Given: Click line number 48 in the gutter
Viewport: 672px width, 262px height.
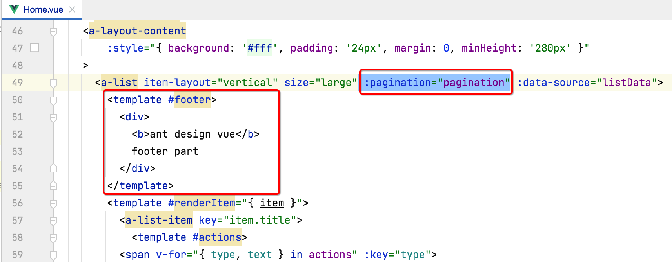Looking at the screenshot, I should click(17, 65).
